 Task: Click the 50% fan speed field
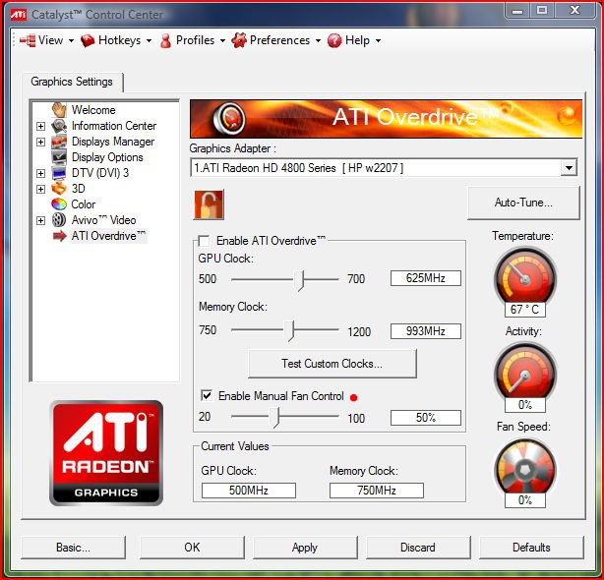coord(426,418)
